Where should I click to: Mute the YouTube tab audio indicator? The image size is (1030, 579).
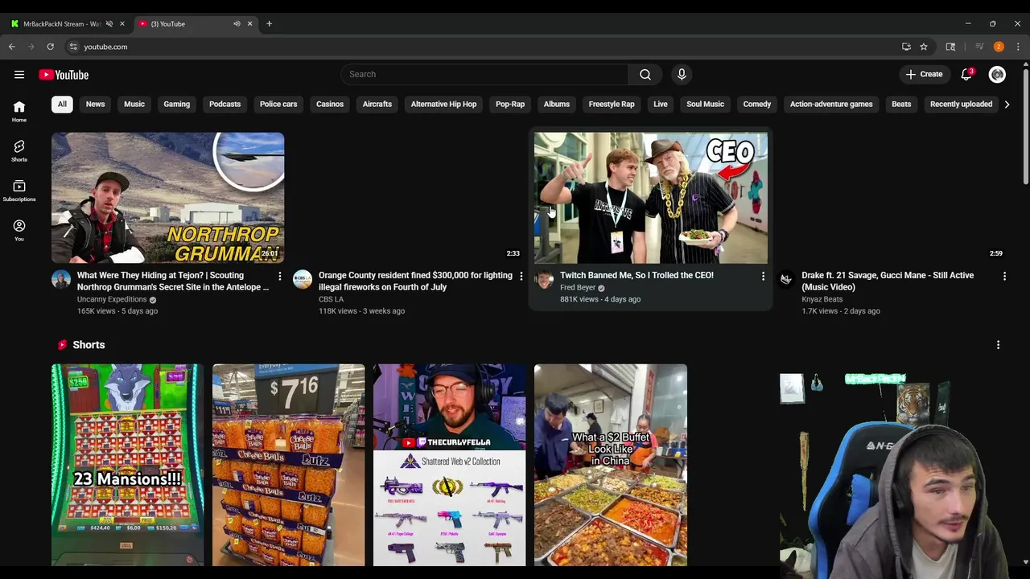coord(237,24)
